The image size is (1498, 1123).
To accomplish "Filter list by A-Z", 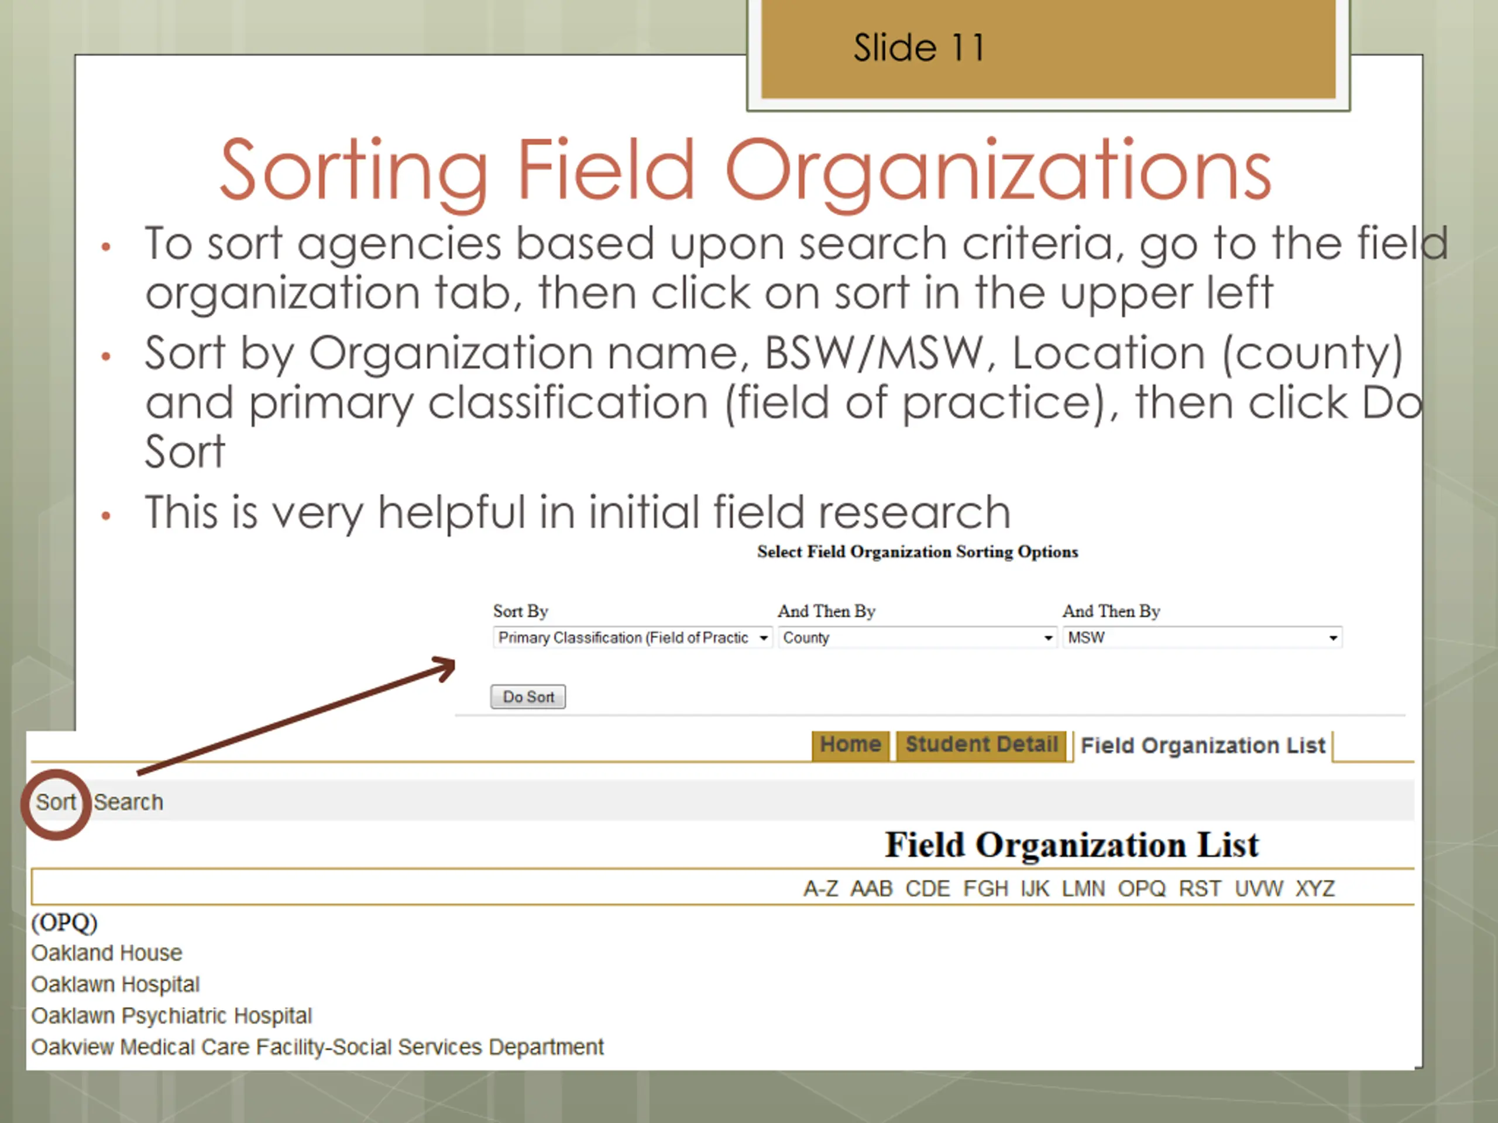I will pyautogui.click(x=821, y=888).
